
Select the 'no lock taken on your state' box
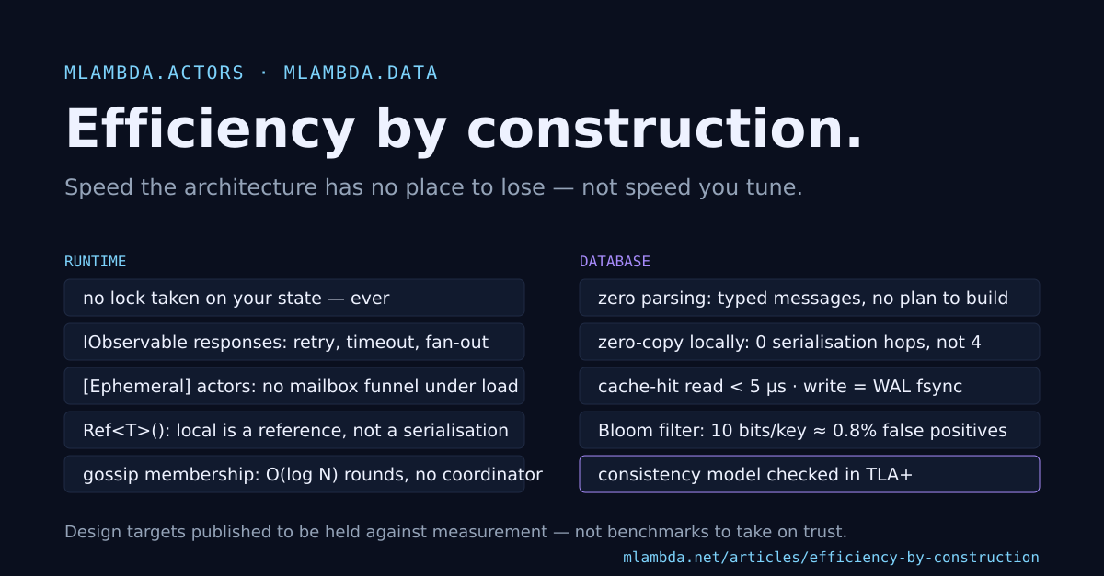294,298
